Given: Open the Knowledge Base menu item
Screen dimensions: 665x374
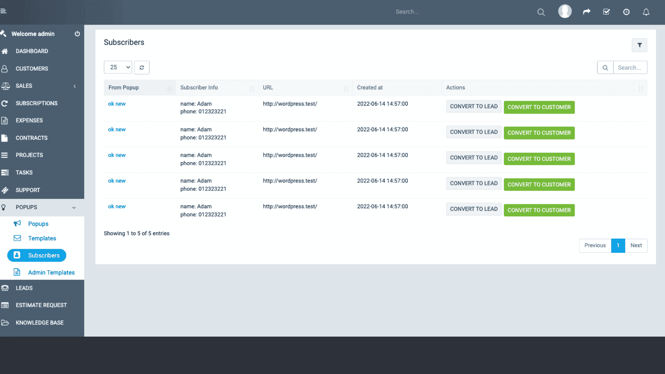Looking at the screenshot, I should 39,322.
